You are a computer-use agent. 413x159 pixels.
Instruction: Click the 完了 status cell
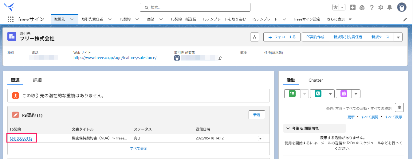tap(137, 138)
